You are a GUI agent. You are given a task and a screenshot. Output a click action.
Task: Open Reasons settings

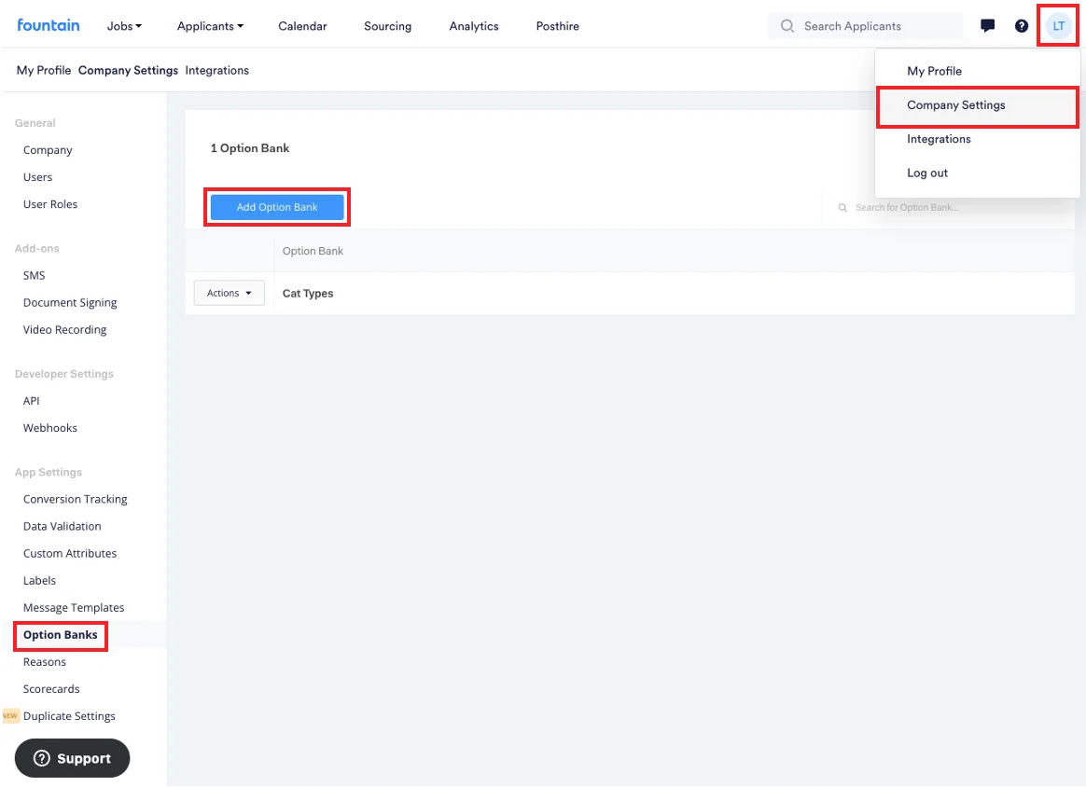(x=45, y=662)
